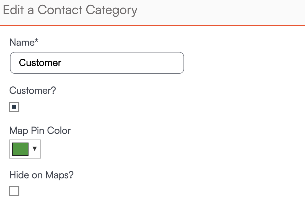Click the green Map Pin Color swatch
Image resolution: width=305 pixels, height=200 pixels.
click(20, 149)
